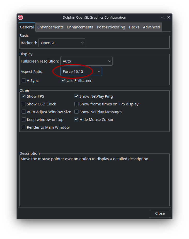189x239 pixels.
Task: Open the Post-Processing tab
Action: (111, 27)
